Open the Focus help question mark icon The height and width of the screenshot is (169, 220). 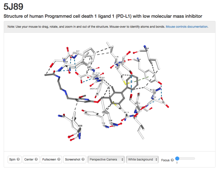pos(172,160)
